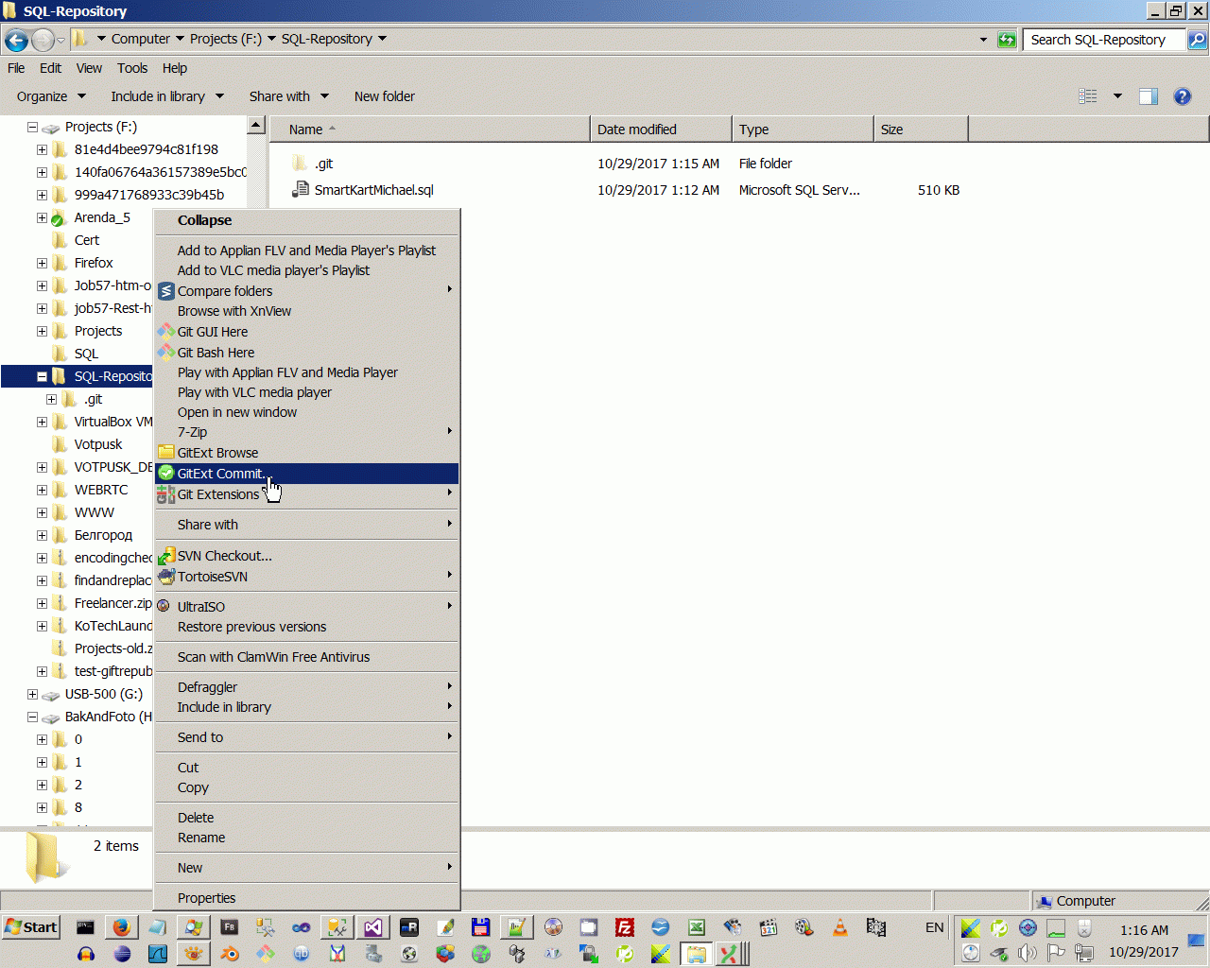1210x968 pixels.
Task: Sort by the Size column header
Action: pyautogui.click(x=922, y=130)
